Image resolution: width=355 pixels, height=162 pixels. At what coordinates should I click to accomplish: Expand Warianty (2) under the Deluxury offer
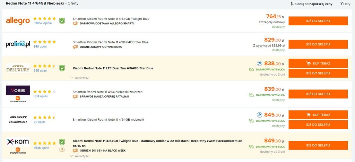pyautogui.click(x=80, y=78)
